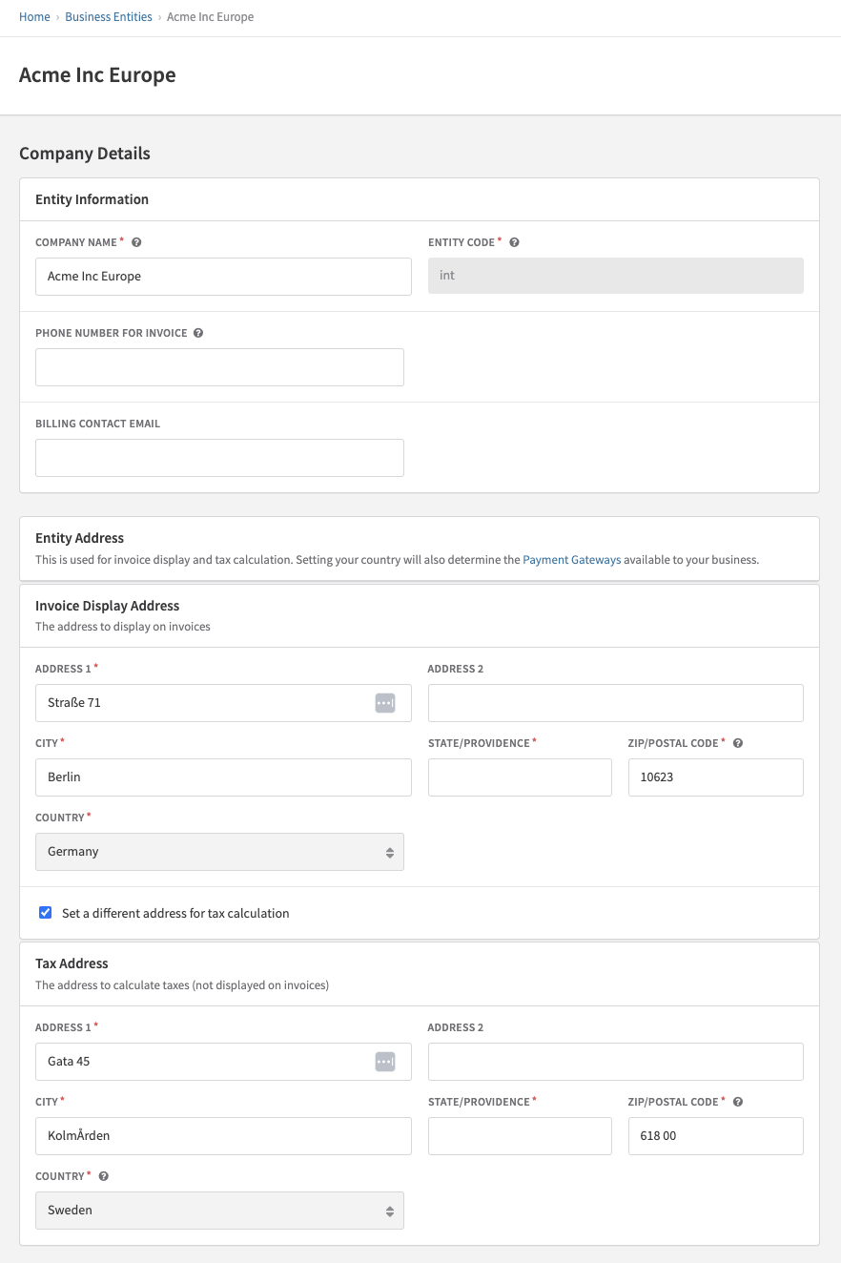Screen dimensions: 841x1263
Task: Click the Berlin city field
Action: point(223,777)
